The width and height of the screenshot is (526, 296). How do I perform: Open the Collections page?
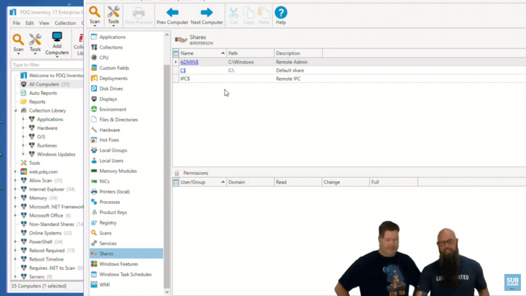point(111,47)
